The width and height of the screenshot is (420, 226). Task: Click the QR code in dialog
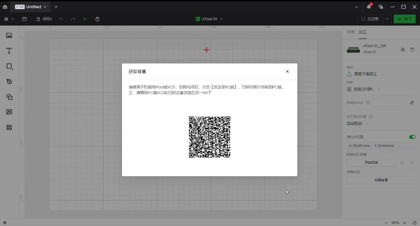pyautogui.click(x=209, y=137)
